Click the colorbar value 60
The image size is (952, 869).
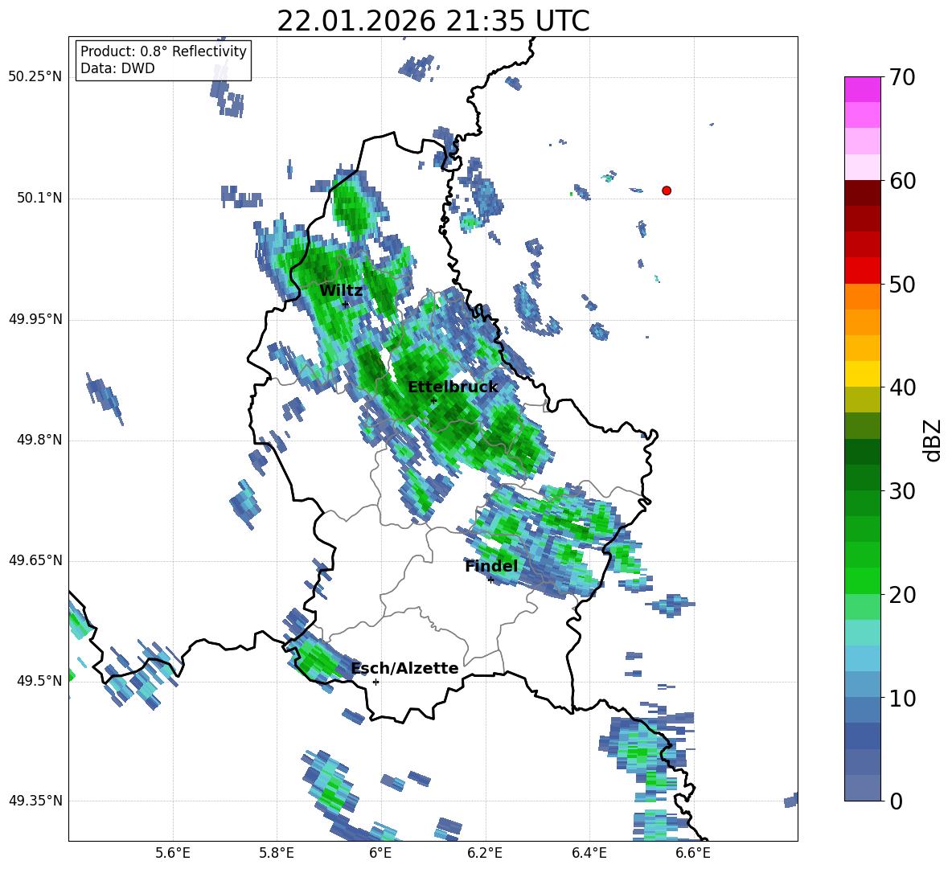[x=902, y=181]
